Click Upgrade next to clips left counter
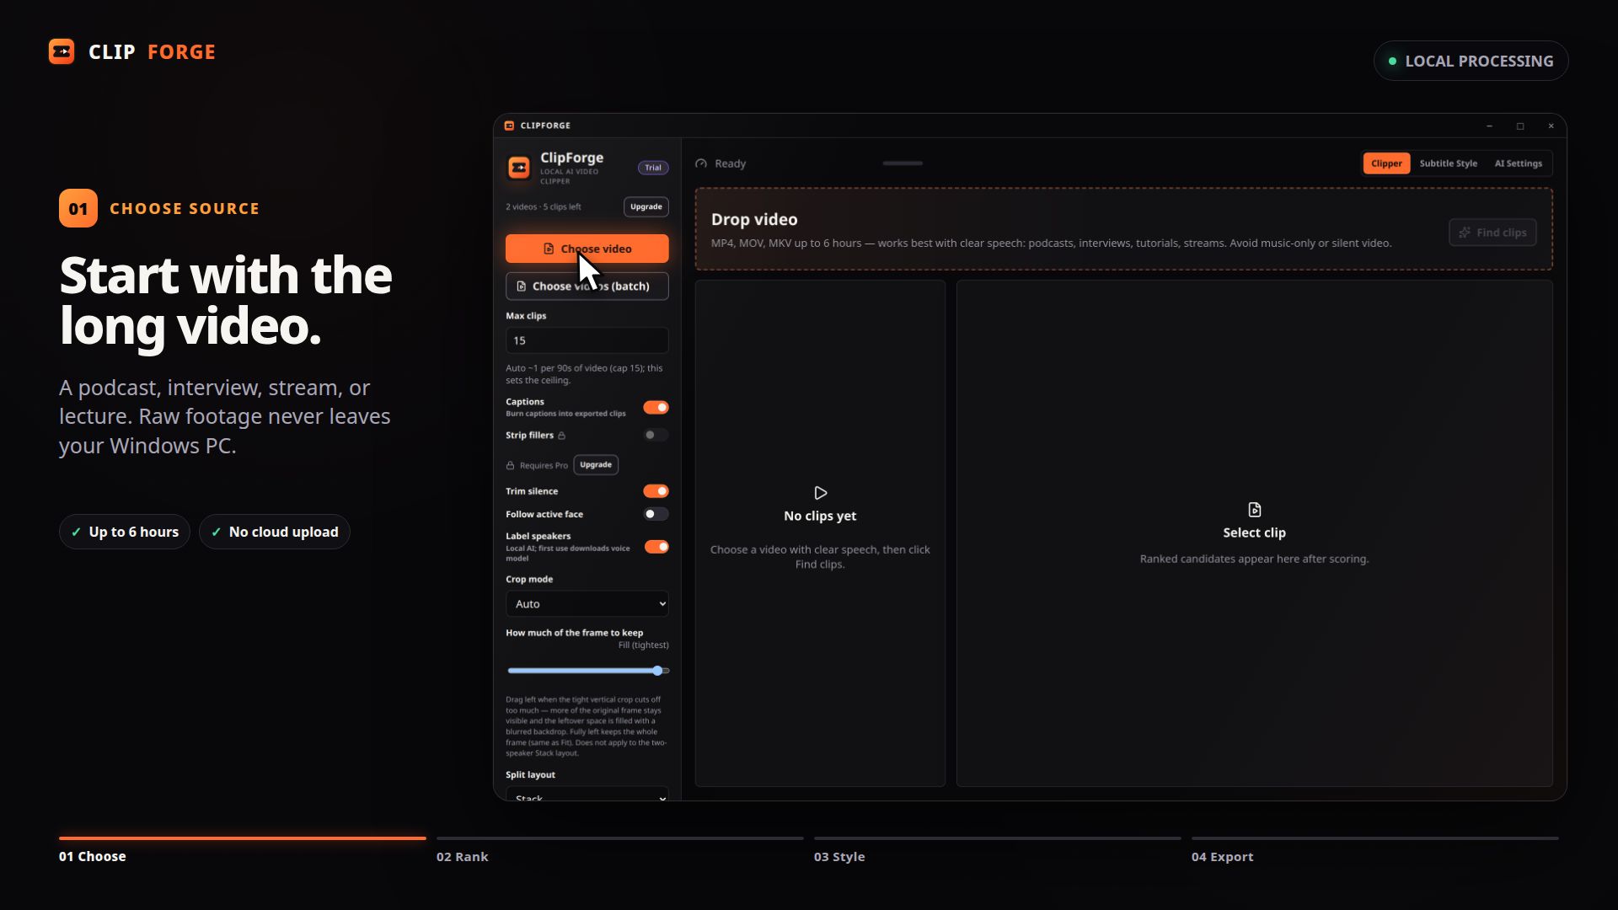This screenshot has width=1618, height=910. 646,207
